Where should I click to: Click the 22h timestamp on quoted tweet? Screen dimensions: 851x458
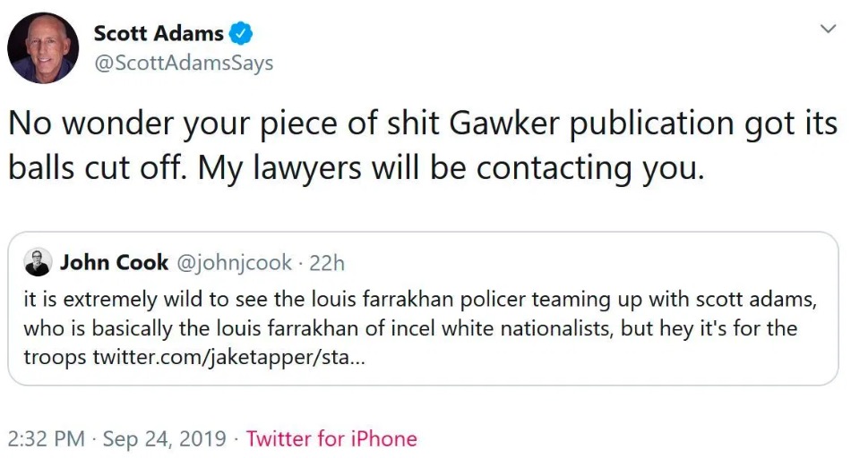pos(327,262)
